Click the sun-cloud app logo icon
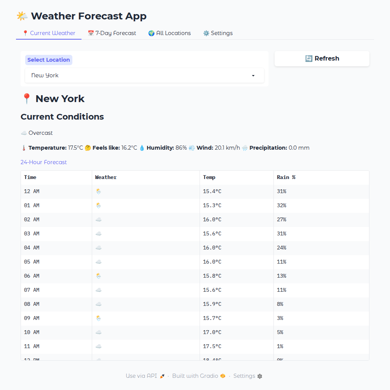Screen dimensions: 390x390 22,16
